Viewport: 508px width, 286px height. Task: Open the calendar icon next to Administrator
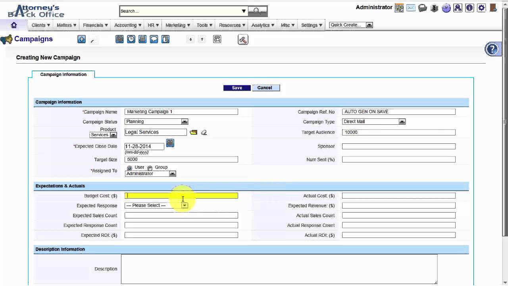(399, 8)
